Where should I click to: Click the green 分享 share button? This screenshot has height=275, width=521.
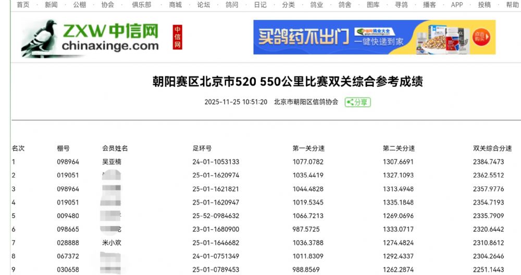pos(357,102)
